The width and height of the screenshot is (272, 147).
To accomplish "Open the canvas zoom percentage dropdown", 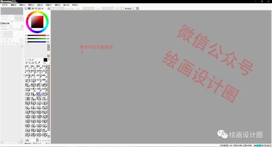I will (x=84, y=9).
